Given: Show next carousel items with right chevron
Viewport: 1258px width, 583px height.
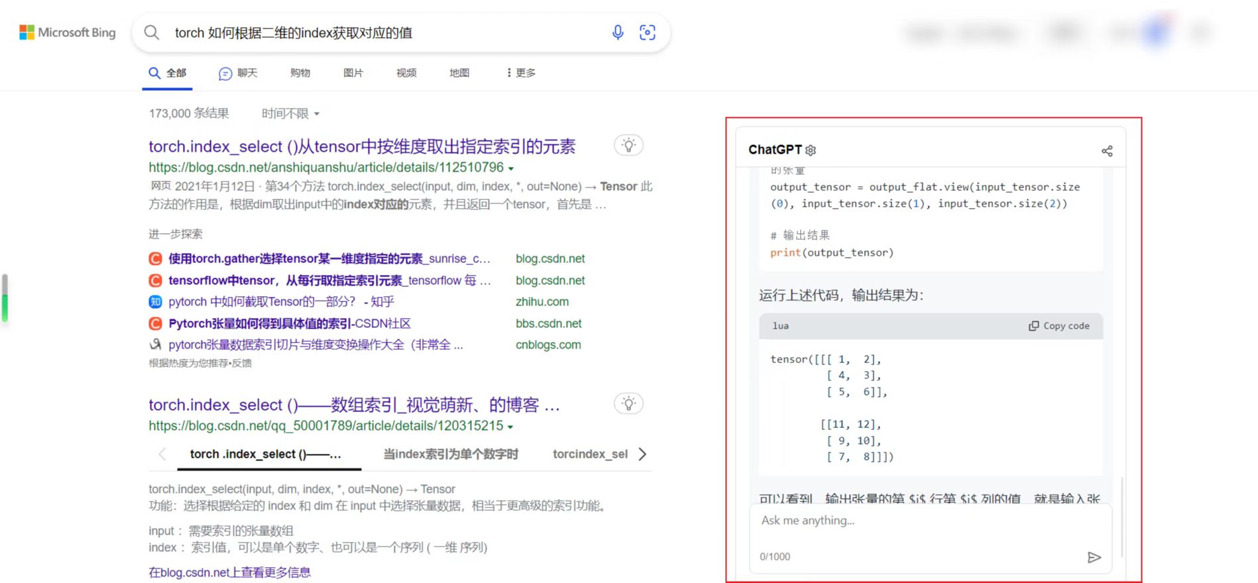Looking at the screenshot, I should (x=642, y=454).
